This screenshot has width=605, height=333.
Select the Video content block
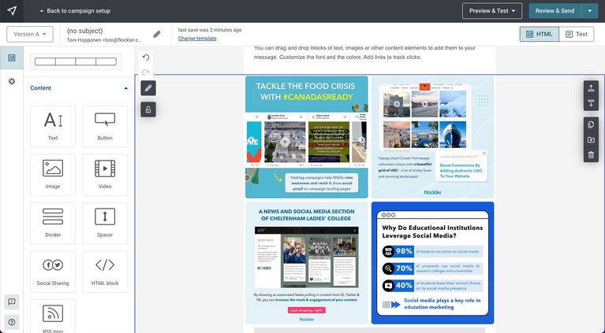tap(105, 175)
